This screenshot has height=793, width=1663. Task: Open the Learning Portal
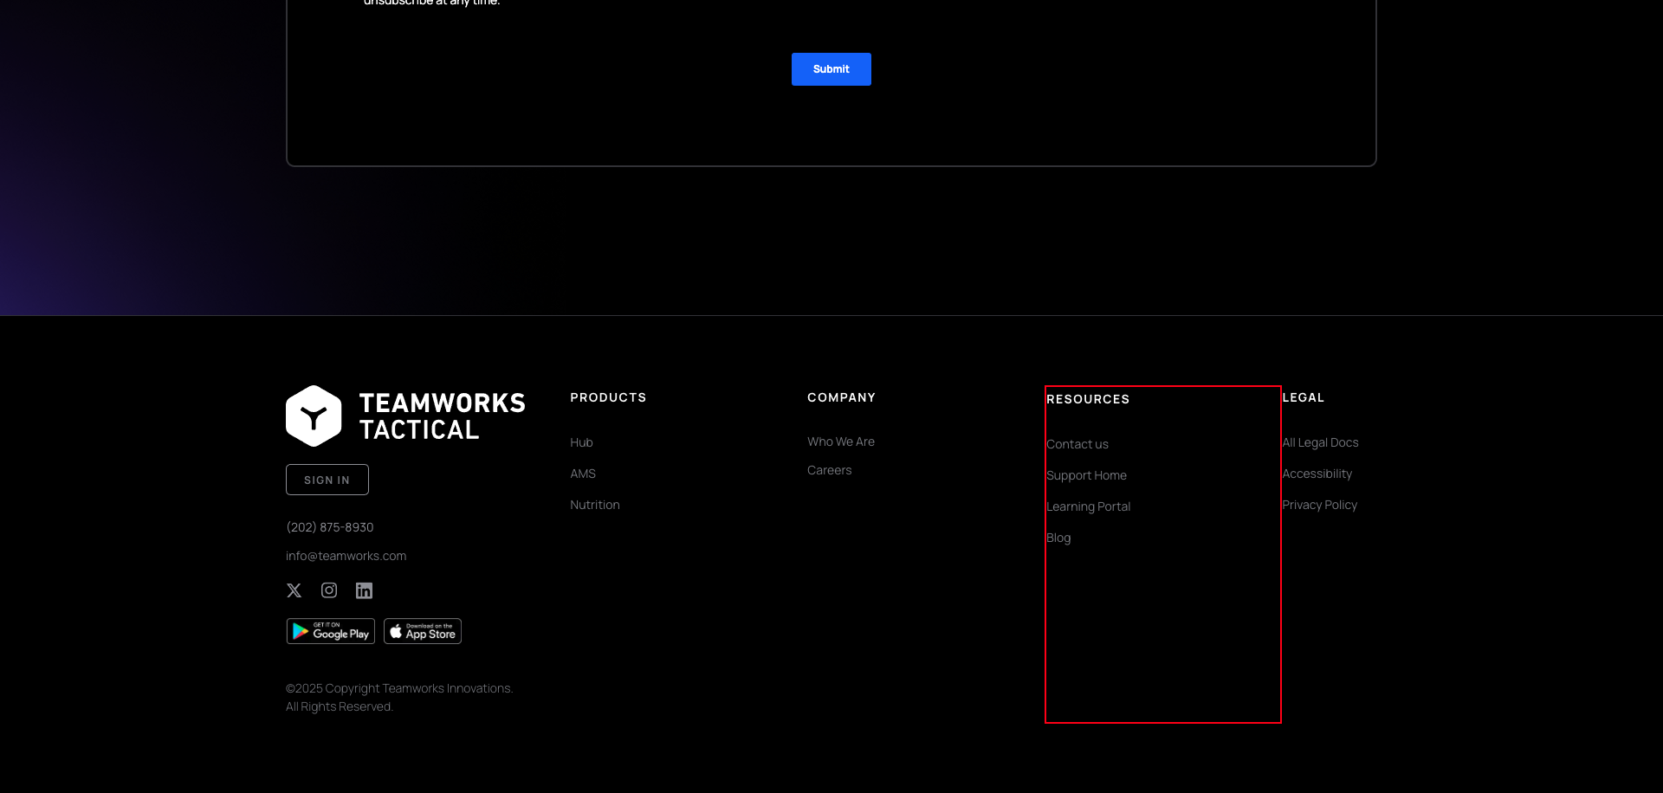[x=1089, y=506]
